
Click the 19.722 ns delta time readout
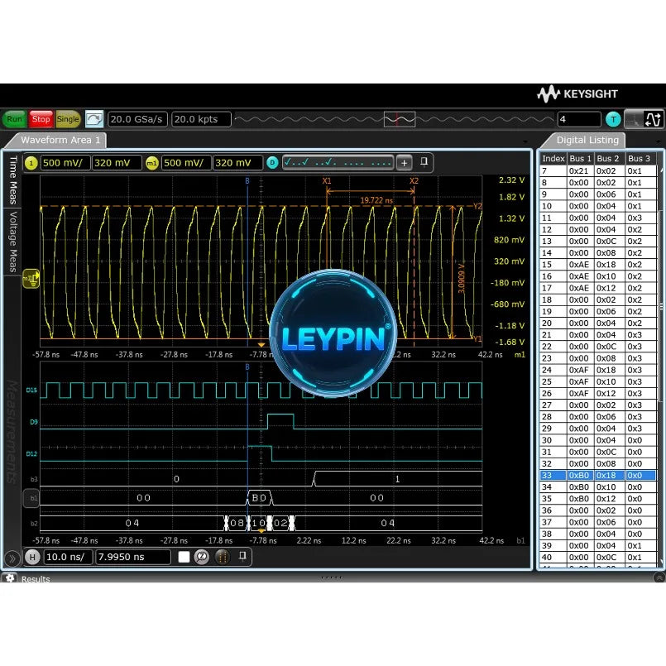[x=376, y=200]
